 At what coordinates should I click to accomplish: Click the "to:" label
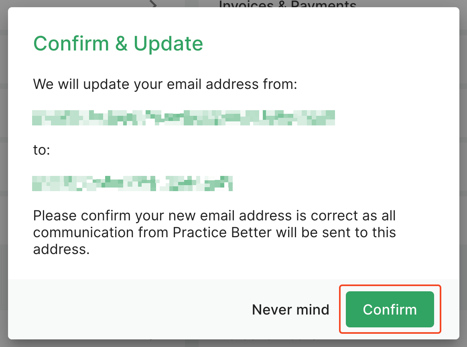coord(41,150)
